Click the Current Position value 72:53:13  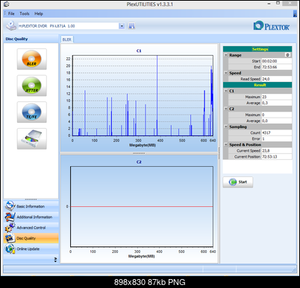pyautogui.click(x=276, y=156)
